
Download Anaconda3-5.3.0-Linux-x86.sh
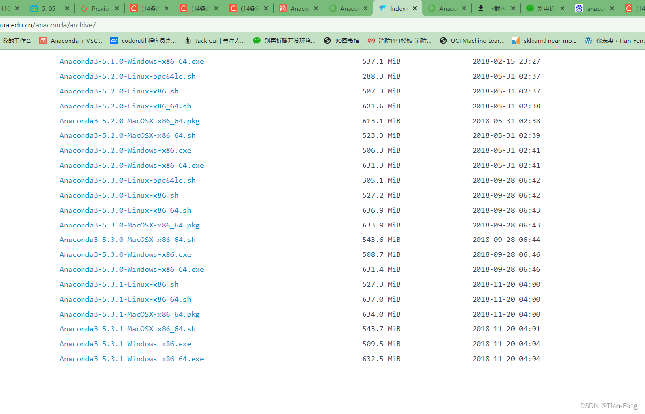119,195
